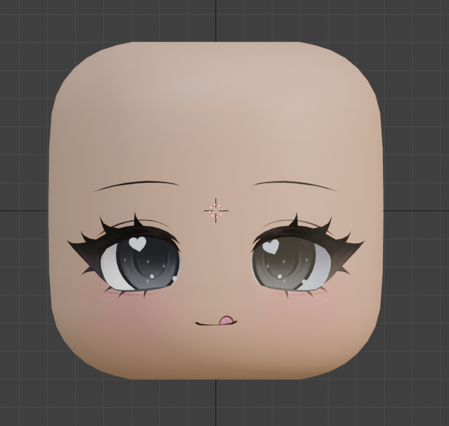Click the 3D cursor crosshair in the viewport
Image resolution: width=449 pixels, height=426 pixels.
pos(216,211)
